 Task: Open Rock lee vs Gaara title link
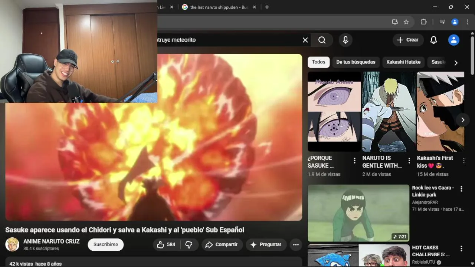(433, 191)
